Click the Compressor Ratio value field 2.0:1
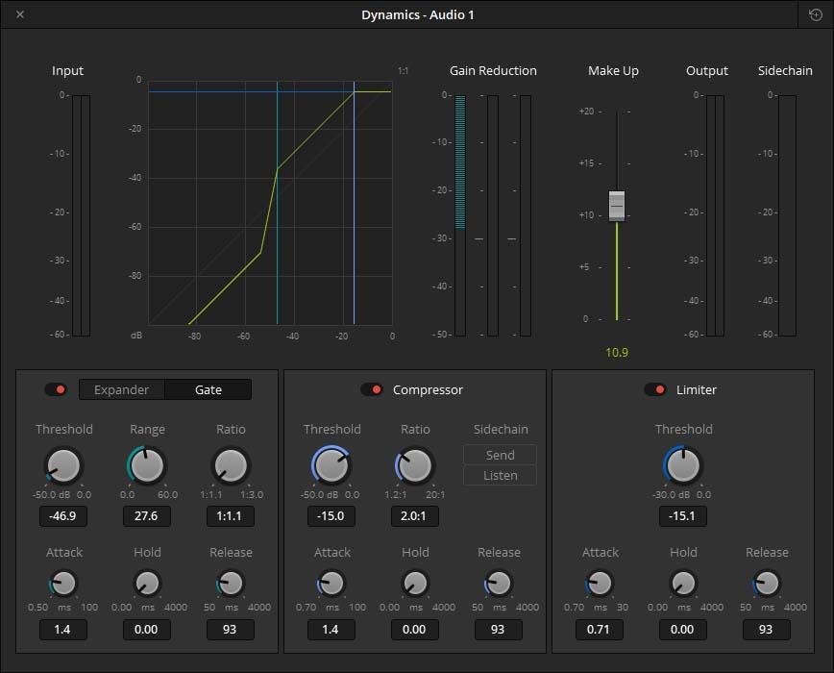Screen dimensions: 834x673 click(415, 516)
